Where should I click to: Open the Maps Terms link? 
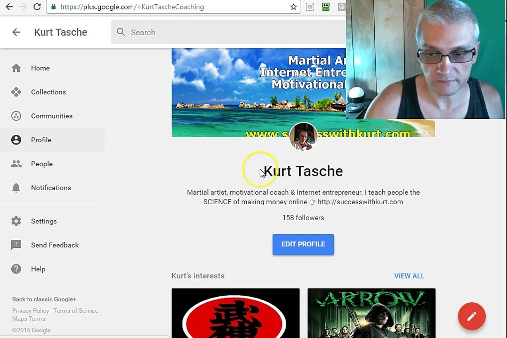29,319
